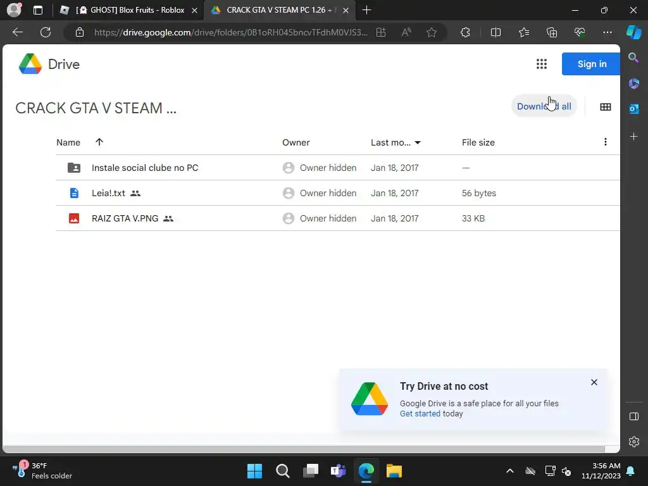Reverse sort direction arrow next to Name
Image resolution: width=648 pixels, height=486 pixels.
(99, 142)
